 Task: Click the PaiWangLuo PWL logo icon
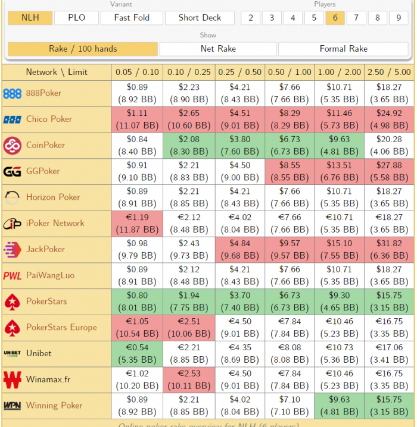click(x=13, y=276)
